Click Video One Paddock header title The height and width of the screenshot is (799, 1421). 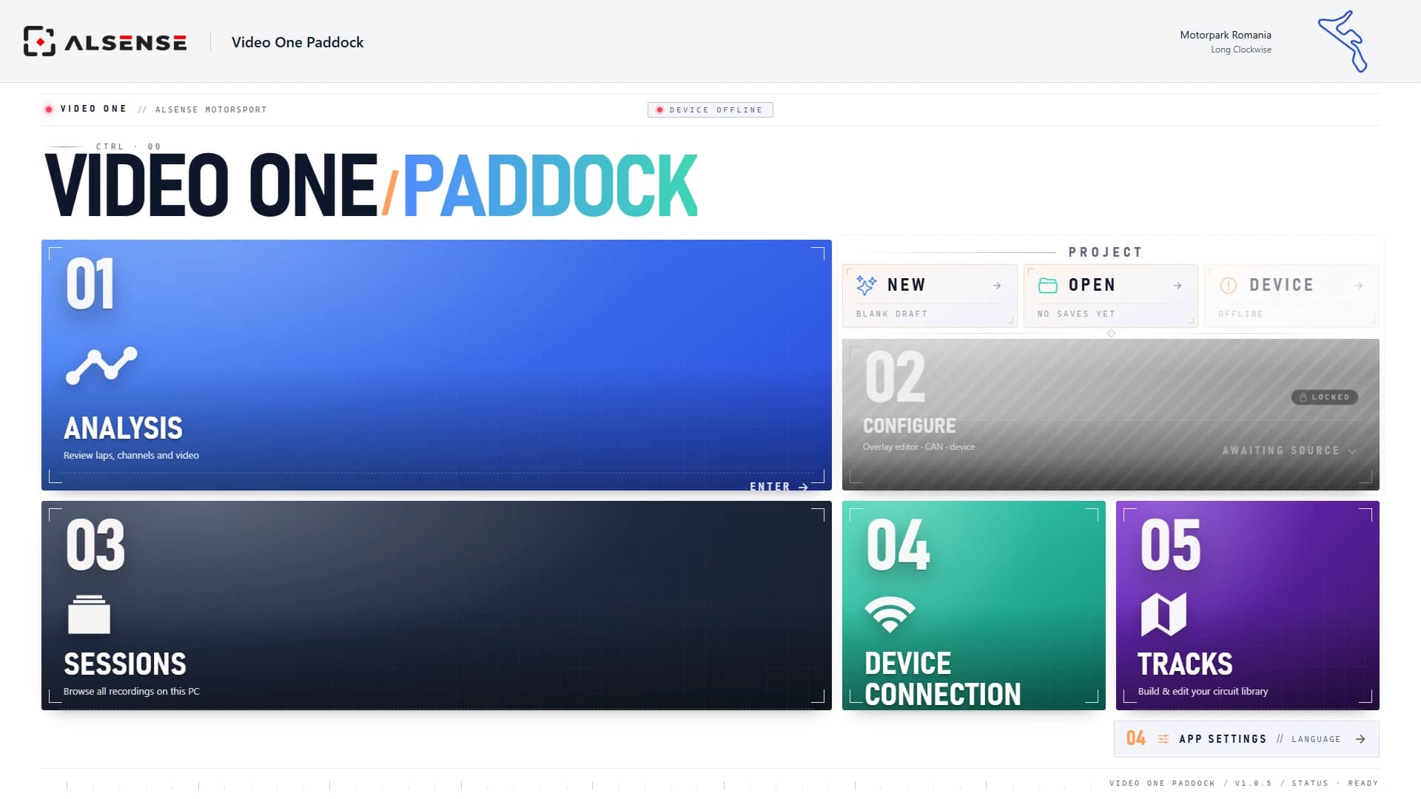pos(298,42)
